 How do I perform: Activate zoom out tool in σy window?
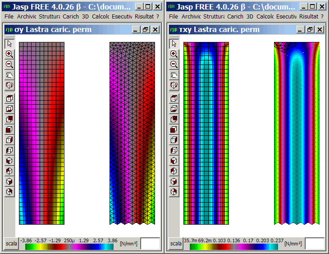(9, 64)
